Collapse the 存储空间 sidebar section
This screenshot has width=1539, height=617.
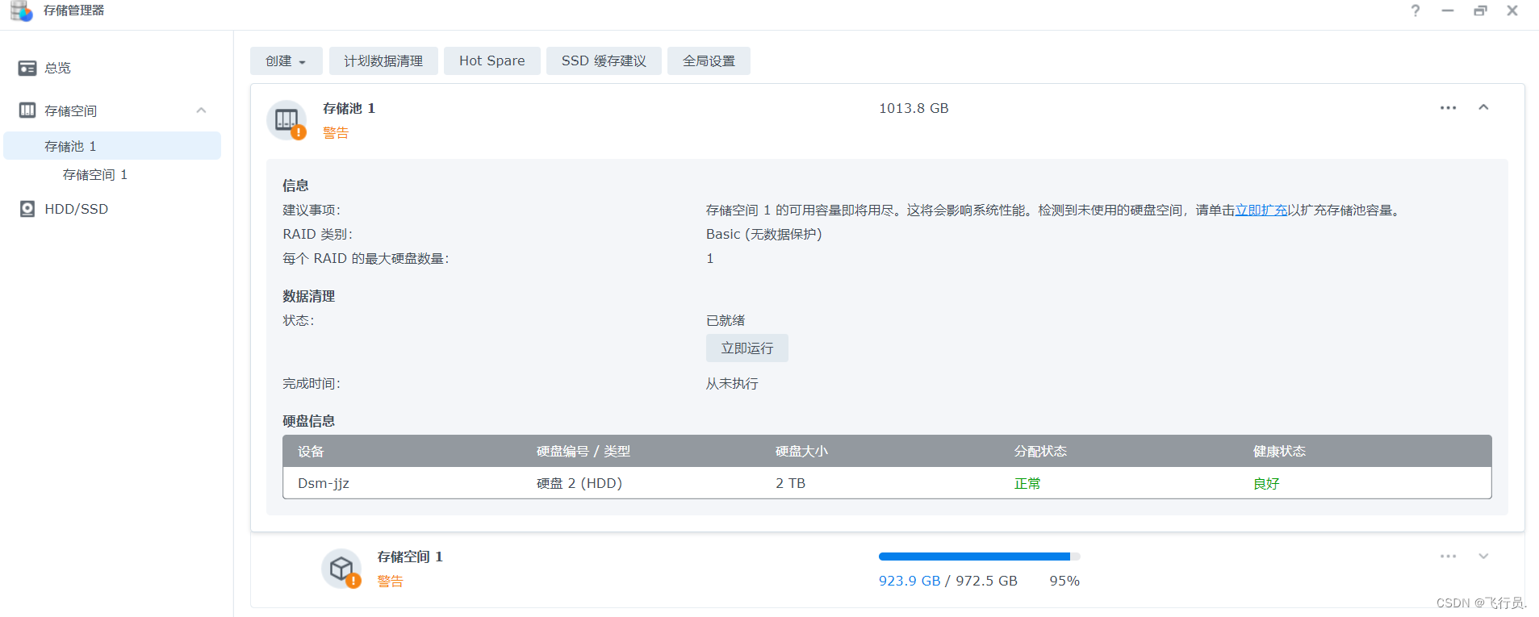[201, 110]
